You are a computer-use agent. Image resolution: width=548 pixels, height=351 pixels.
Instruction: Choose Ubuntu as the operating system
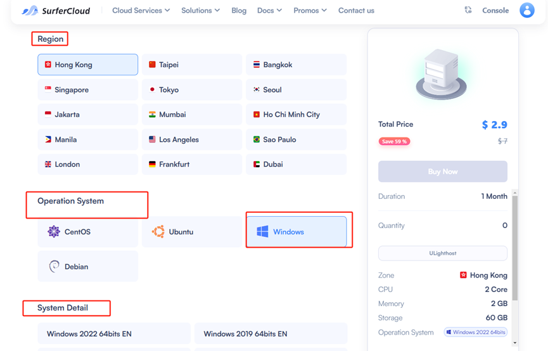tap(192, 232)
